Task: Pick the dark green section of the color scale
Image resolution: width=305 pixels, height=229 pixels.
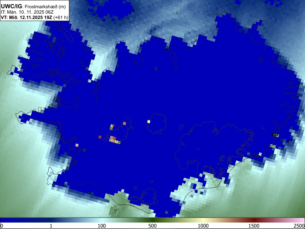Action: [152, 220]
